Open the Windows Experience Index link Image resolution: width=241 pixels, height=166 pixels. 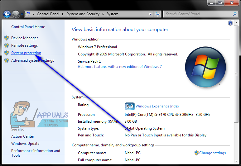click(x=157, y=106)
